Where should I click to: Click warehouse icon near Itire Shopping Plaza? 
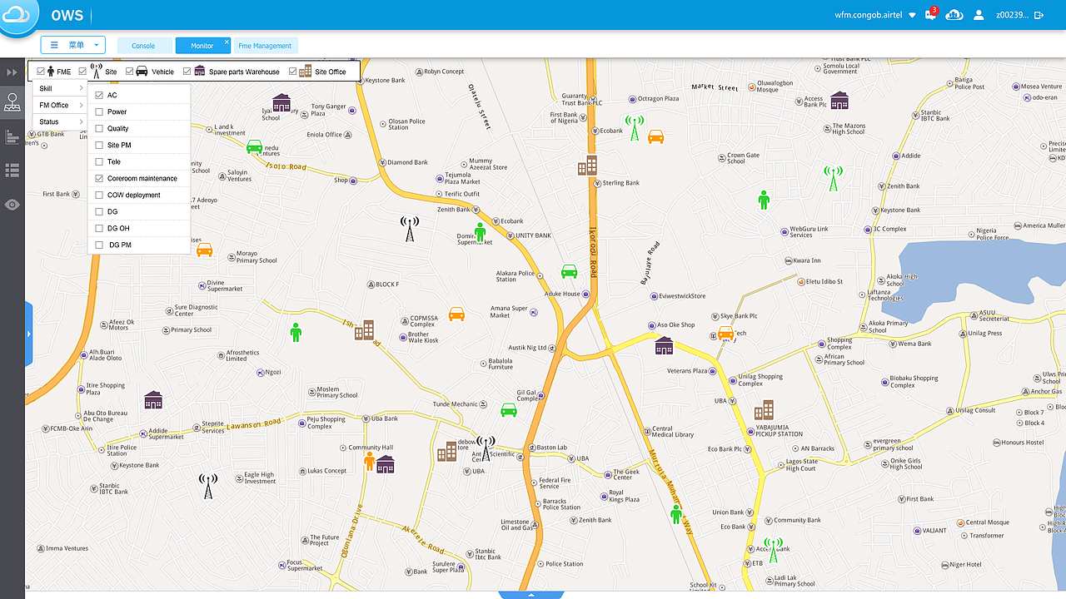pyautogui.click(x=152, y=399)
